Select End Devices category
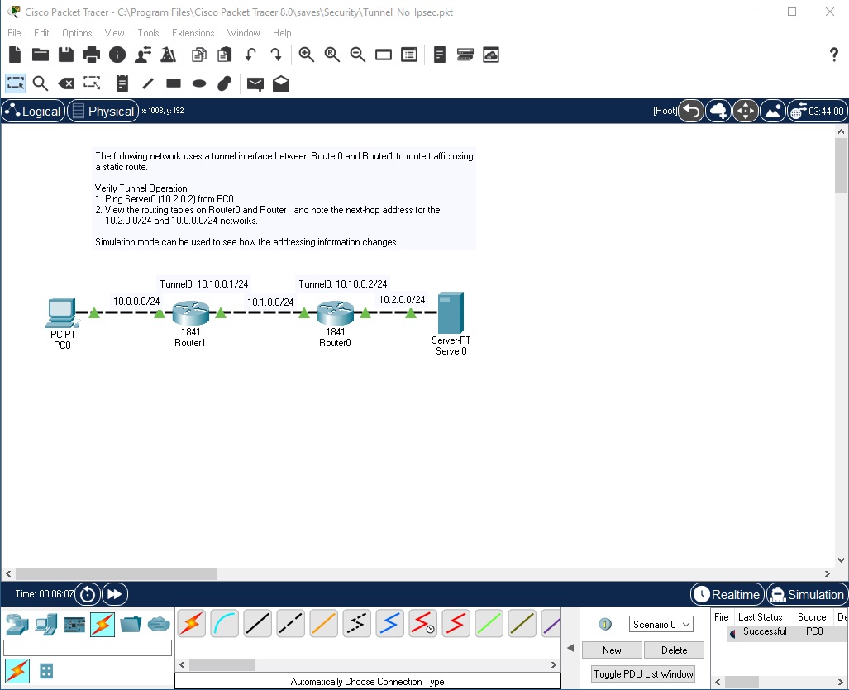Viewport: 849px width, 690px height. (46, 625)
